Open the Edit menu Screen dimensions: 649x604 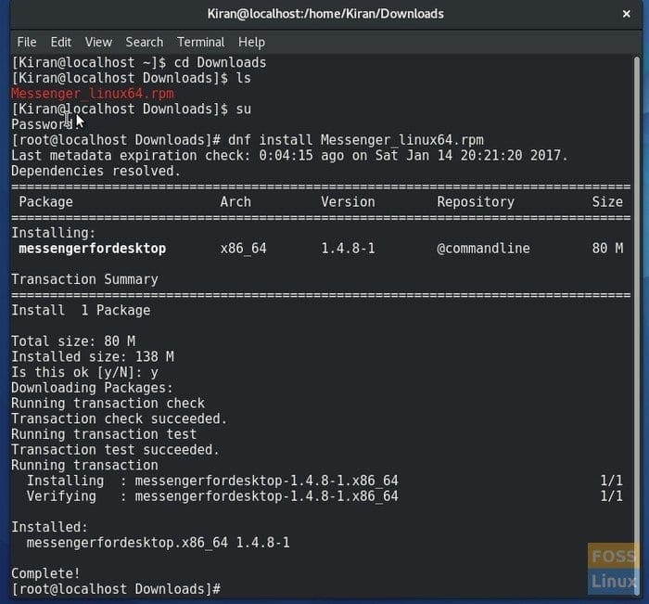(x=61, y=42)
